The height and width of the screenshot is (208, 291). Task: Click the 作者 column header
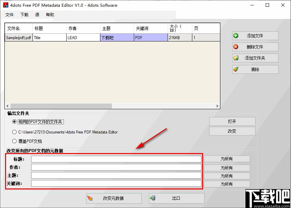(x=83, y=28)
